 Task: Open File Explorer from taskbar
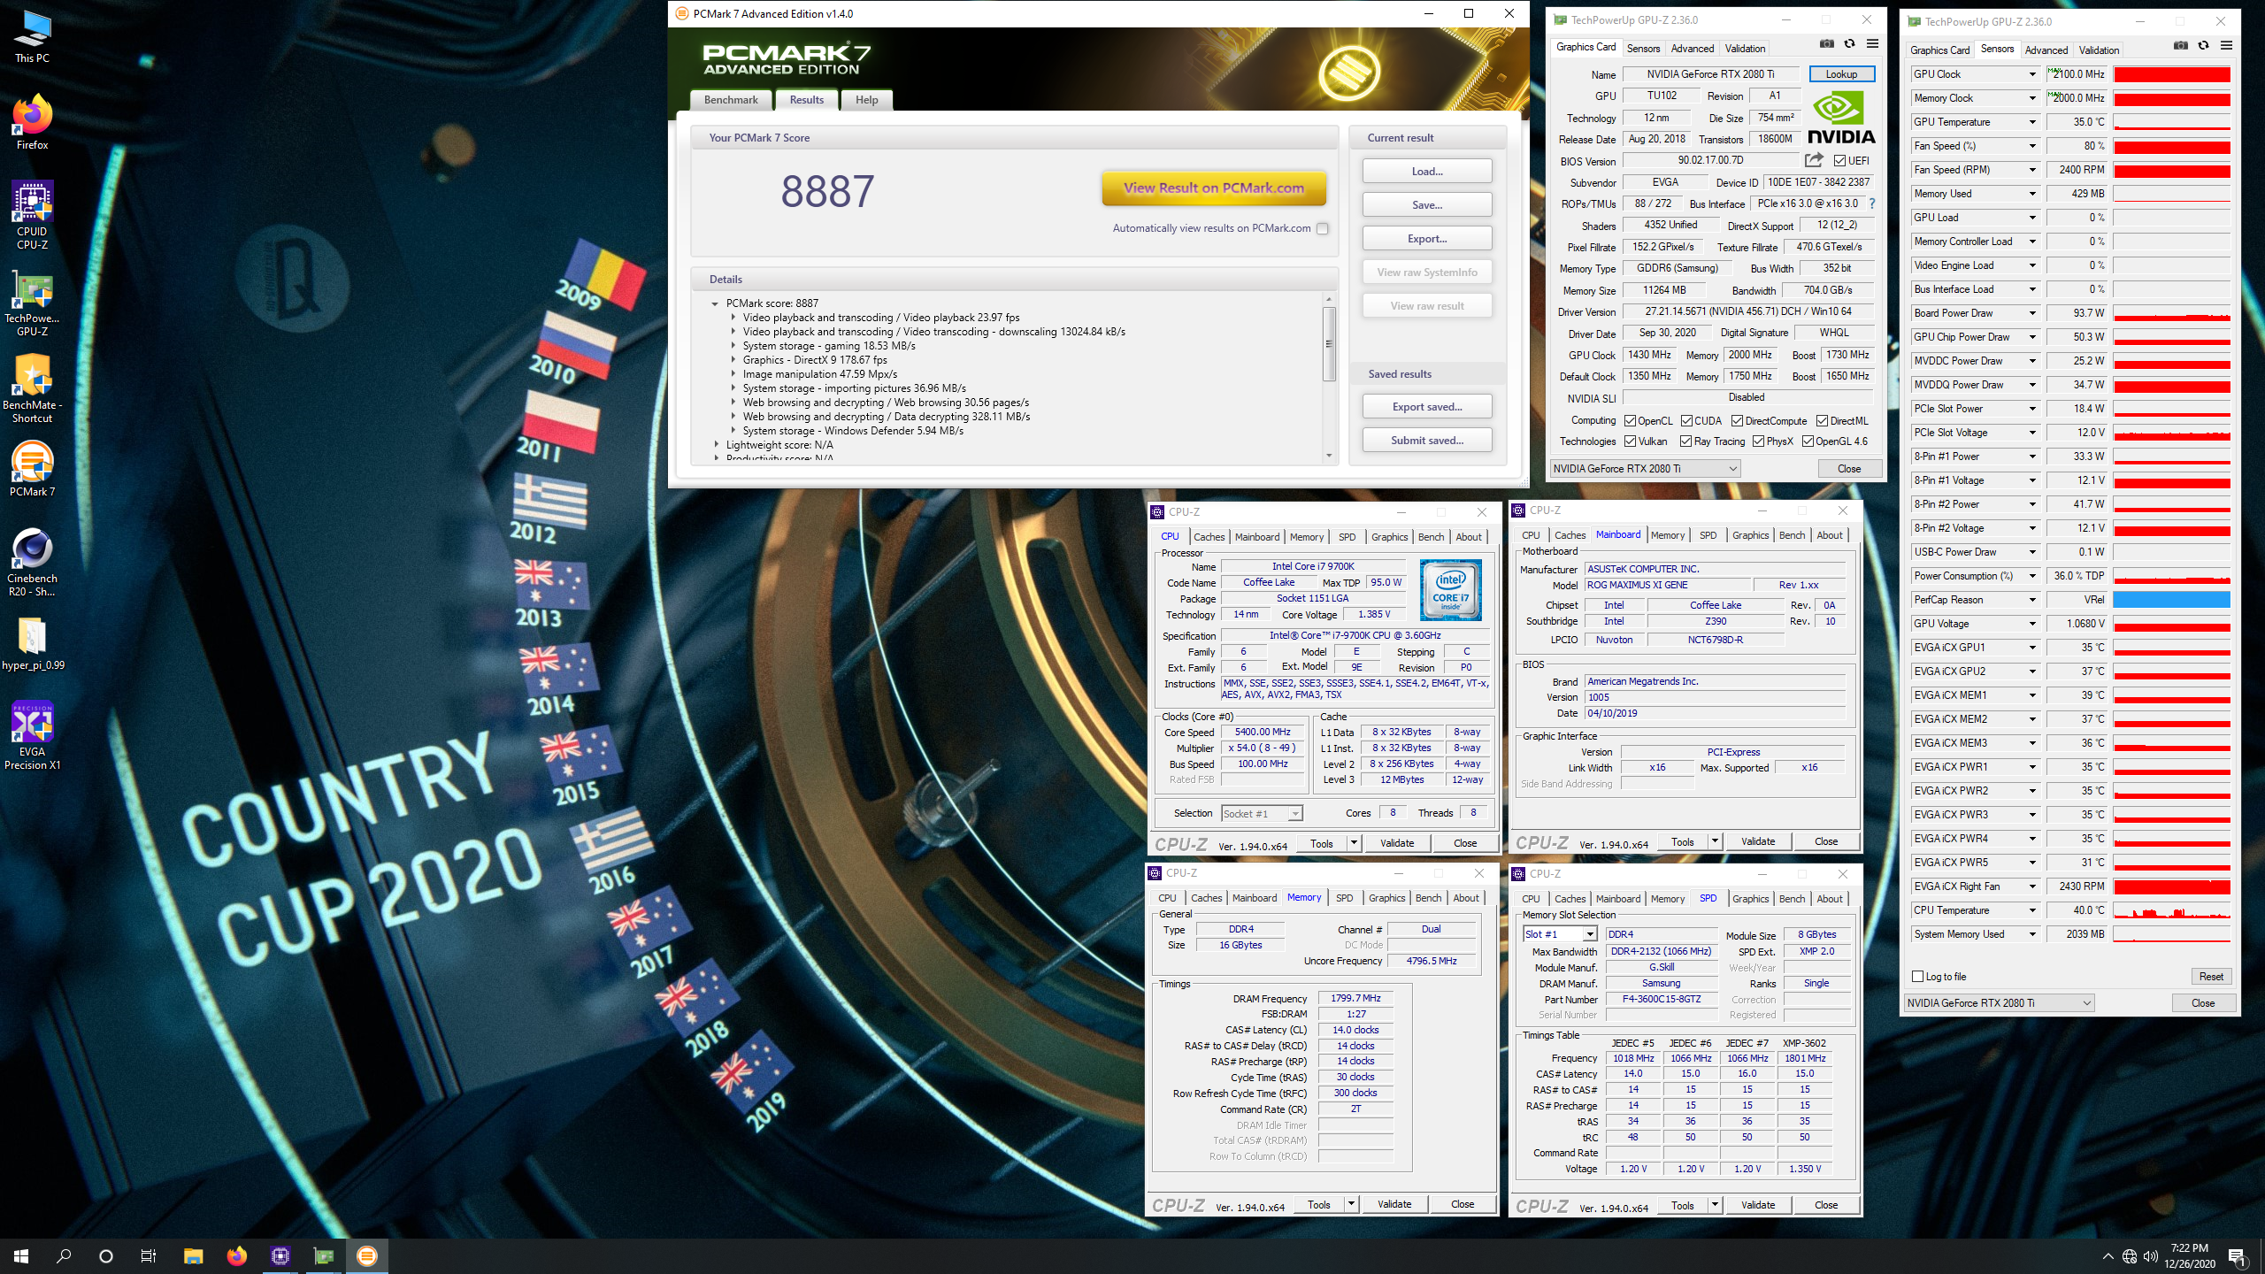193,1255
